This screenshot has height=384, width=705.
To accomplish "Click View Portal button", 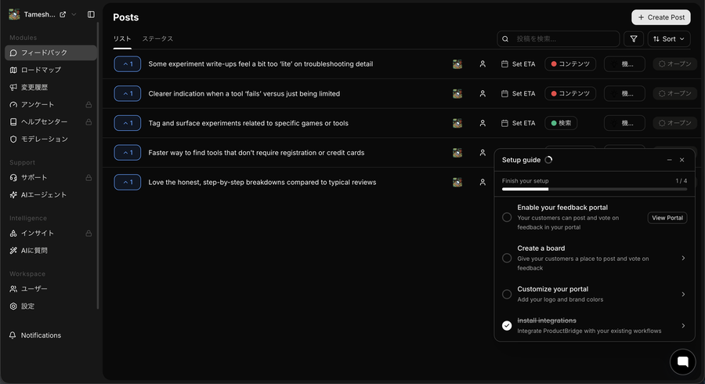I will (x=667, y=218).
